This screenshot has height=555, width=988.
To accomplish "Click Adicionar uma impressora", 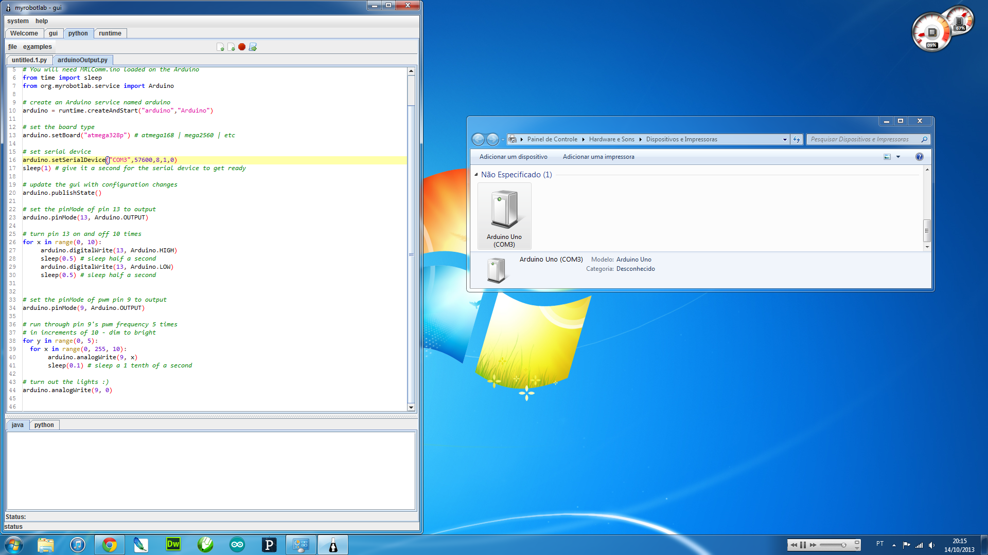I will click(598, 157).
